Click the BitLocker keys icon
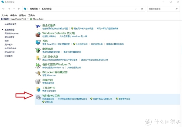The image size is (182, 127). pyautogui.click(x=38, y=74)
